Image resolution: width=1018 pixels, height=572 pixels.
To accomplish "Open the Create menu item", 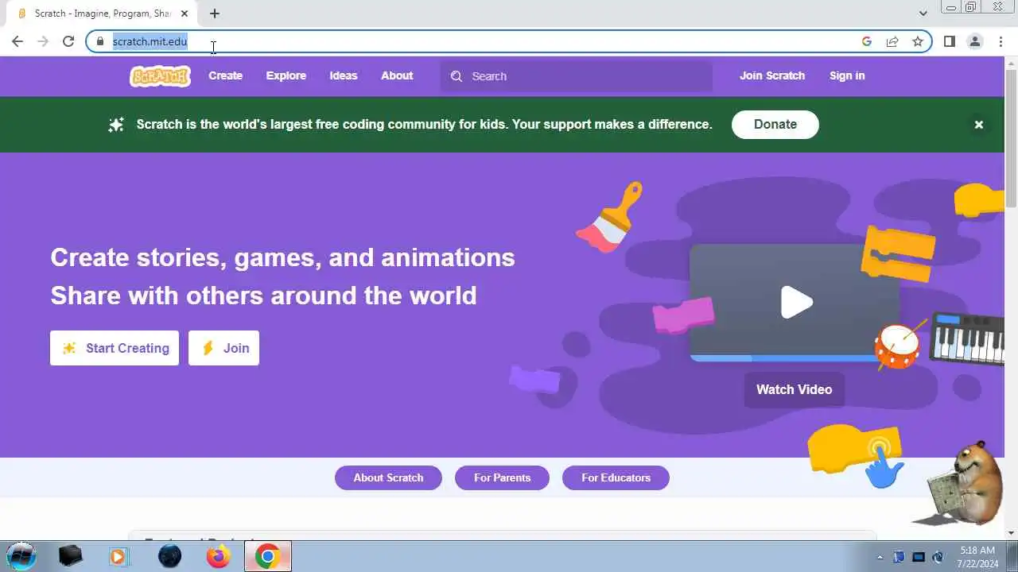I will [225, 76].
